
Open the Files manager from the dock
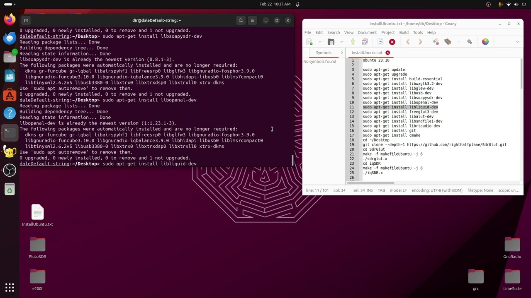pos(10,57)
